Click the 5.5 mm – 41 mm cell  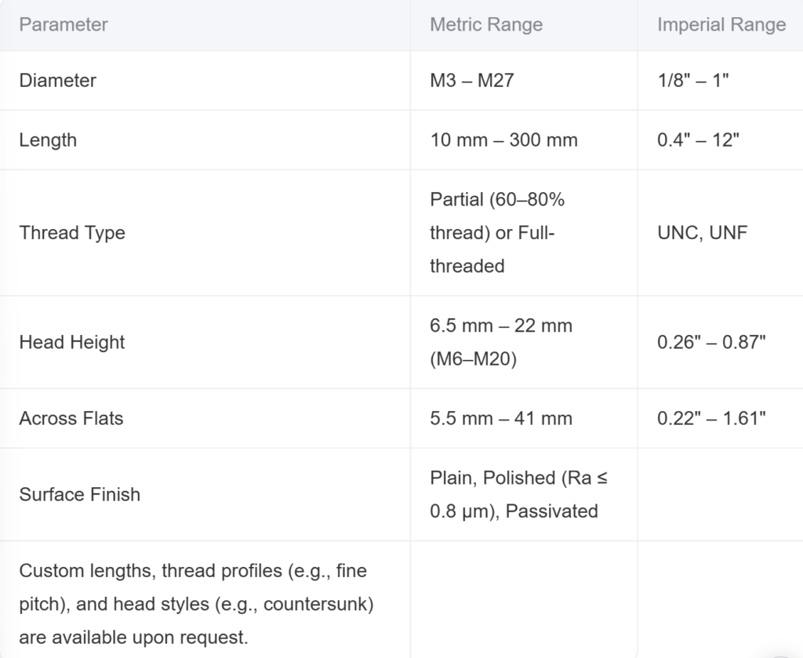(x=501, y=418)
